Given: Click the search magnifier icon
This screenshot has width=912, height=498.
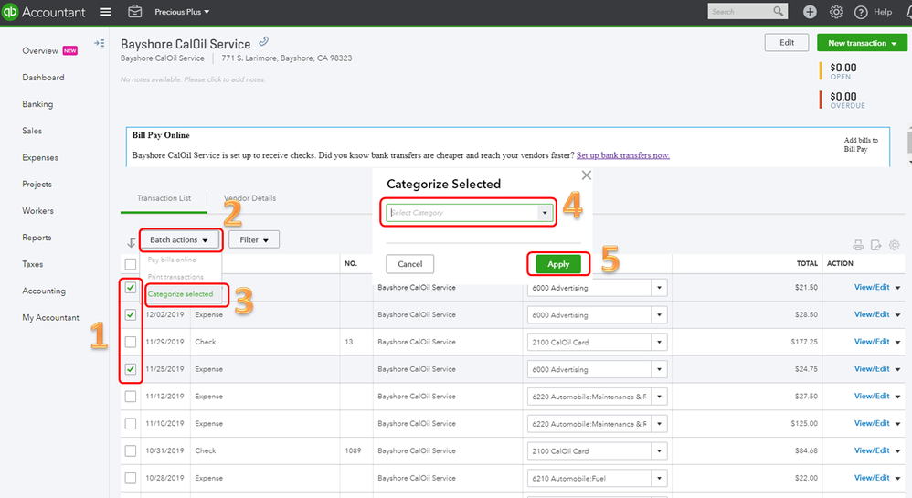Looking at the screenshot, I should 779,11.
